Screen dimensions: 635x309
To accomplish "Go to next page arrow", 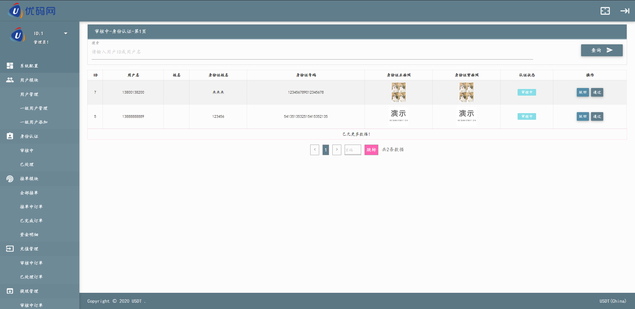I will point(337,150).
